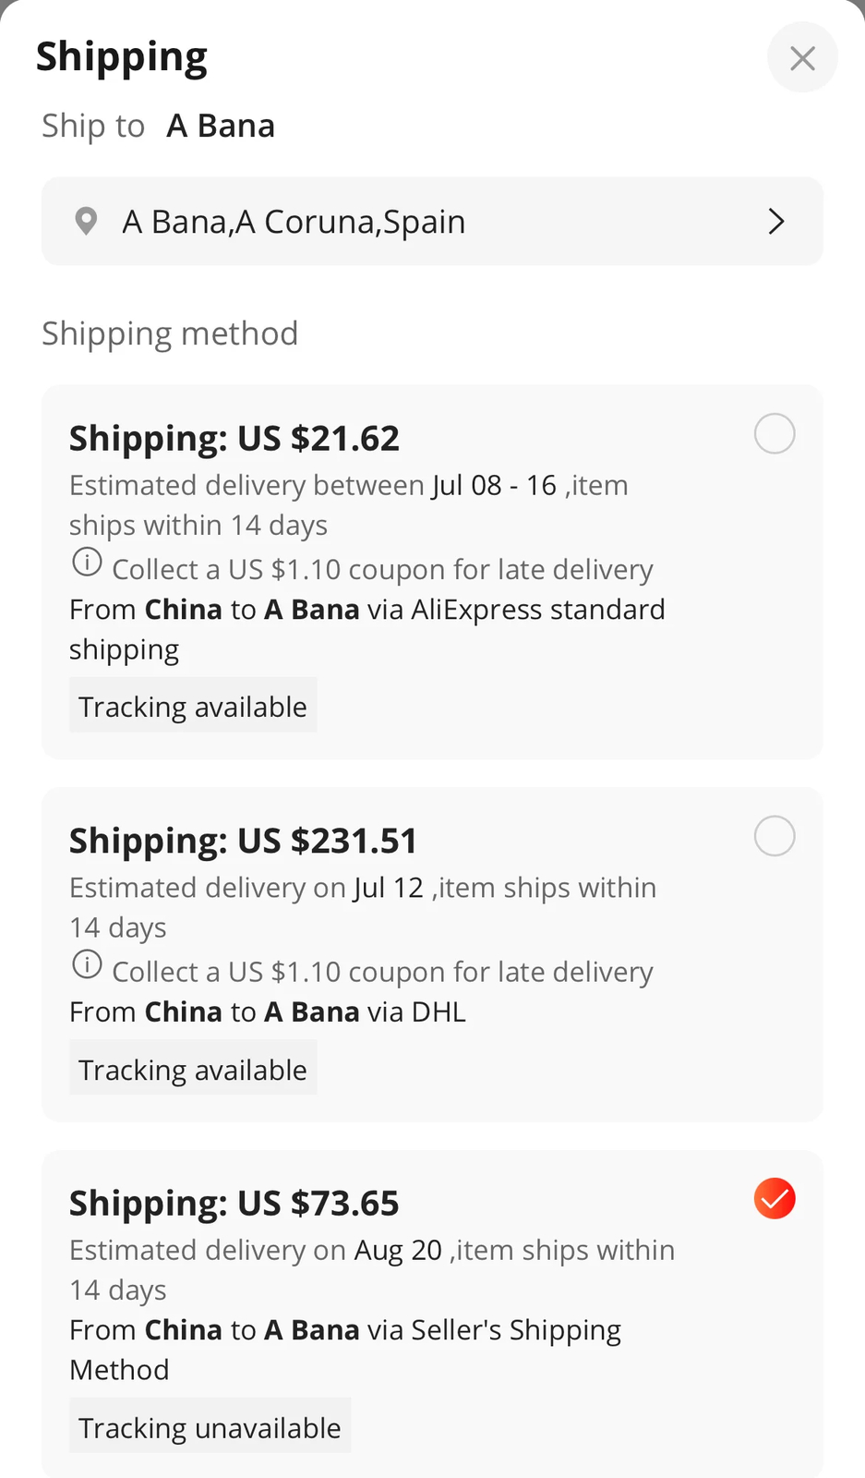Click the "Ship to A Bana" label

pyautogui.click(x=158, y=126)
